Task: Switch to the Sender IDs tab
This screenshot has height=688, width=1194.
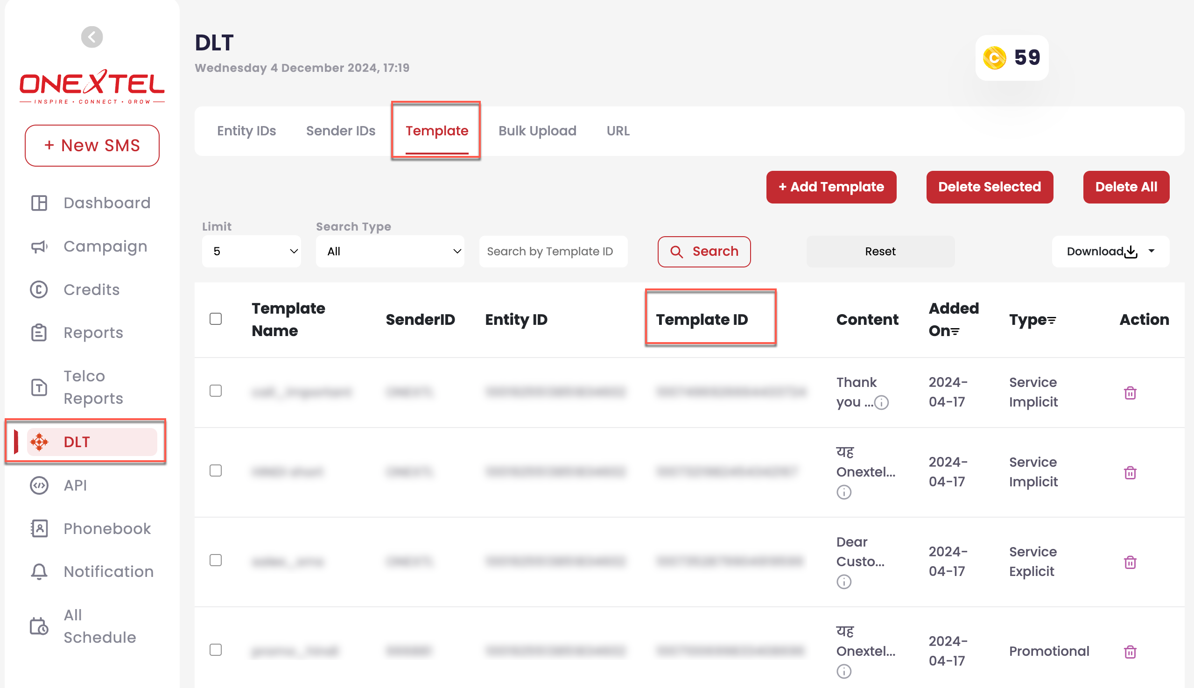Action: click(341, 131)
